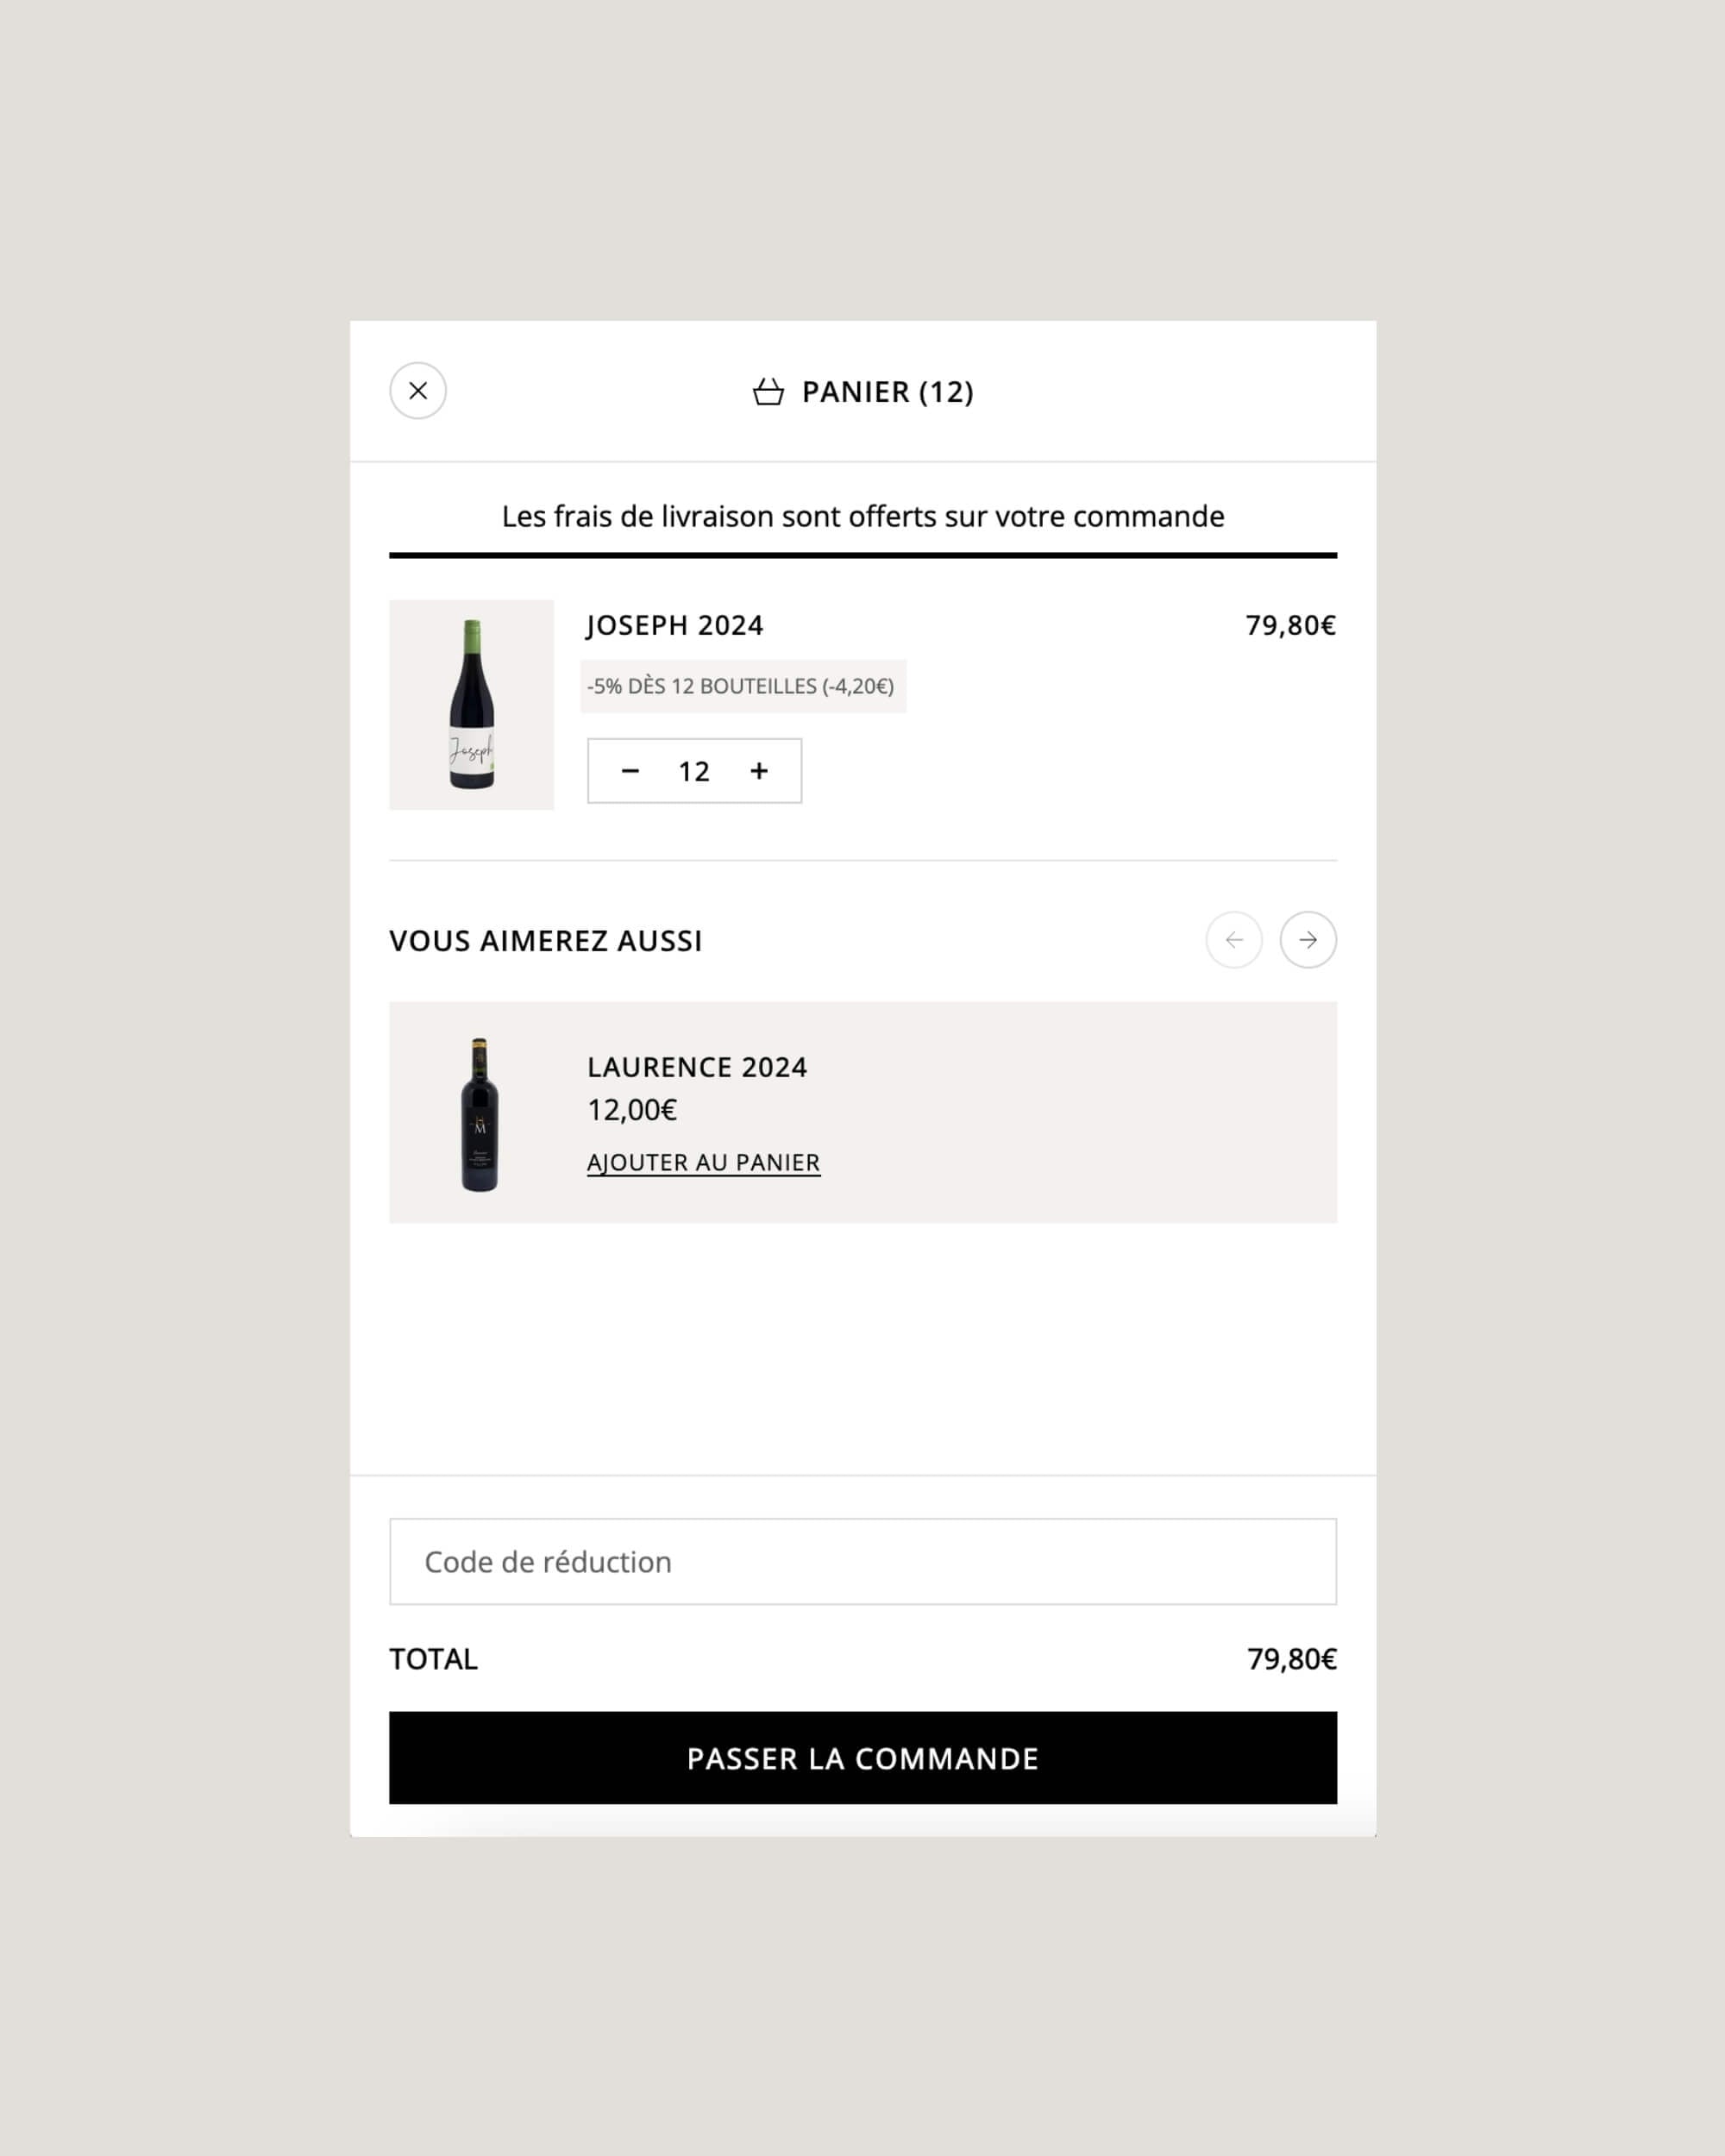The height and width of the screenshot is (2156, 1725).
Task: Click the Joseph 2024 bottle thumbnail
Action: tap(471, 703)
